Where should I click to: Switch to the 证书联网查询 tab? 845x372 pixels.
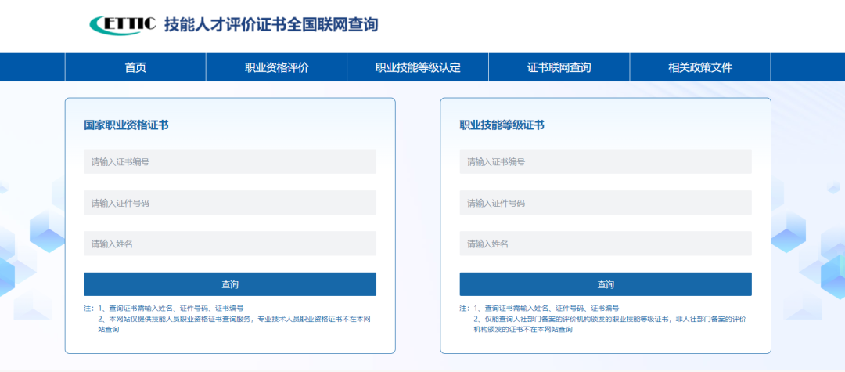point(559,67)
